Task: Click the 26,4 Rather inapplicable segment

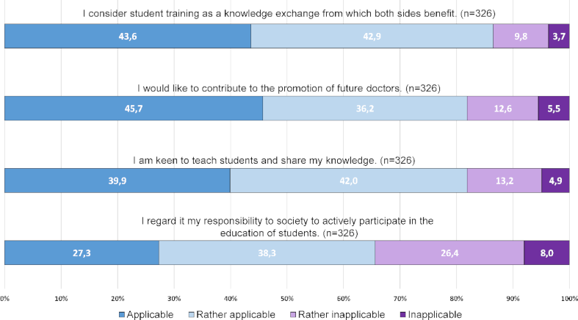Action: (x=449, y=252)
